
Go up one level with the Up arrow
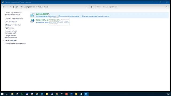point(13,7)
